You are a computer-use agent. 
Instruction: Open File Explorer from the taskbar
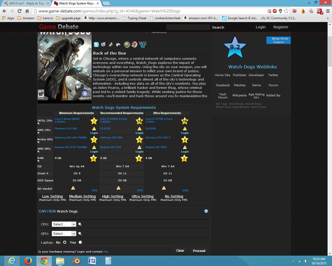60,261
